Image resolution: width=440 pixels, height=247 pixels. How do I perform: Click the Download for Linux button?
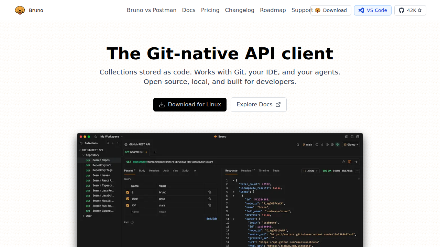tap(190, 105)
